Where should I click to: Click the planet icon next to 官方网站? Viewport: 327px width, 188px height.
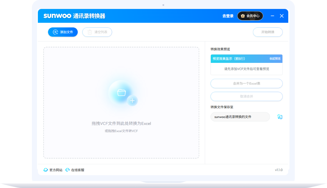45,170
